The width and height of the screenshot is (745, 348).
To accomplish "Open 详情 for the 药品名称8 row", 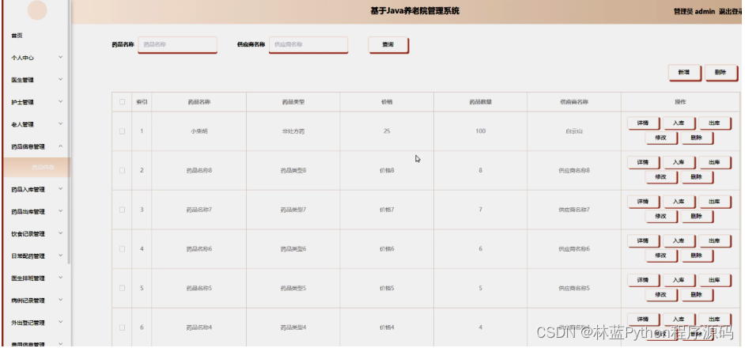I will (643, 162).
